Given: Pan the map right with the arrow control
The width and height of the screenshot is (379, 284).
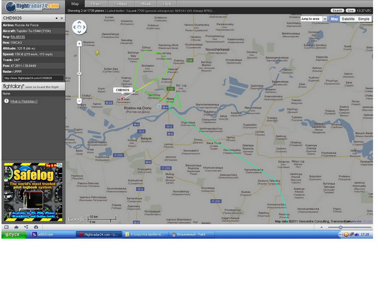Looking at the screenshot, I should [x=84, y=27].
